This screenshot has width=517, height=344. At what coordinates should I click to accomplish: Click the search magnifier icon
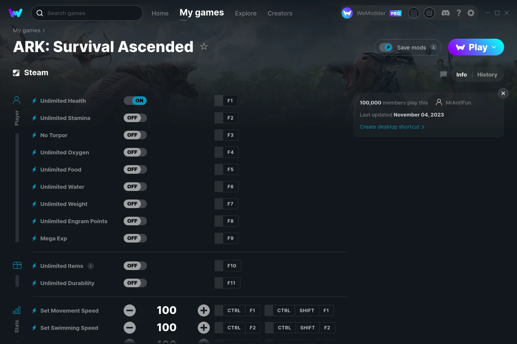click(x=40, y=13)
